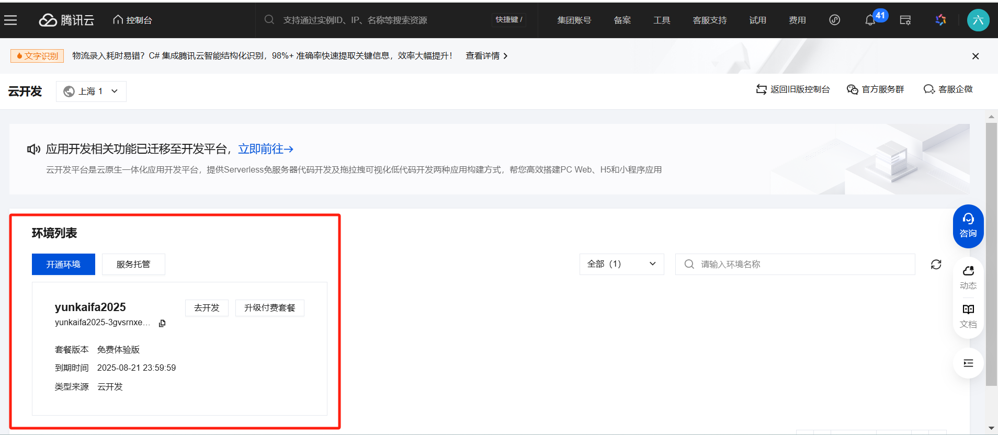Image resolution: width=998 pixels, height=435 pixels.
Task: Copy the yunkaifa2025 environment ID
Action: tap(162, 323)
